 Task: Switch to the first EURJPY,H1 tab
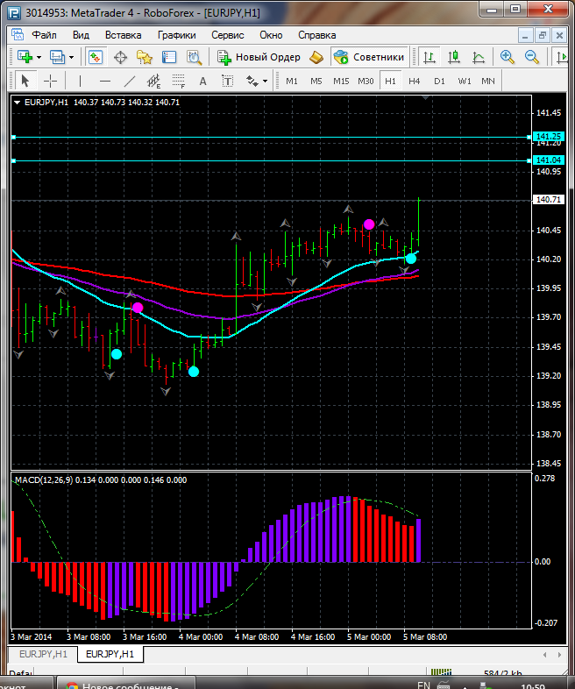coord(43,654)
